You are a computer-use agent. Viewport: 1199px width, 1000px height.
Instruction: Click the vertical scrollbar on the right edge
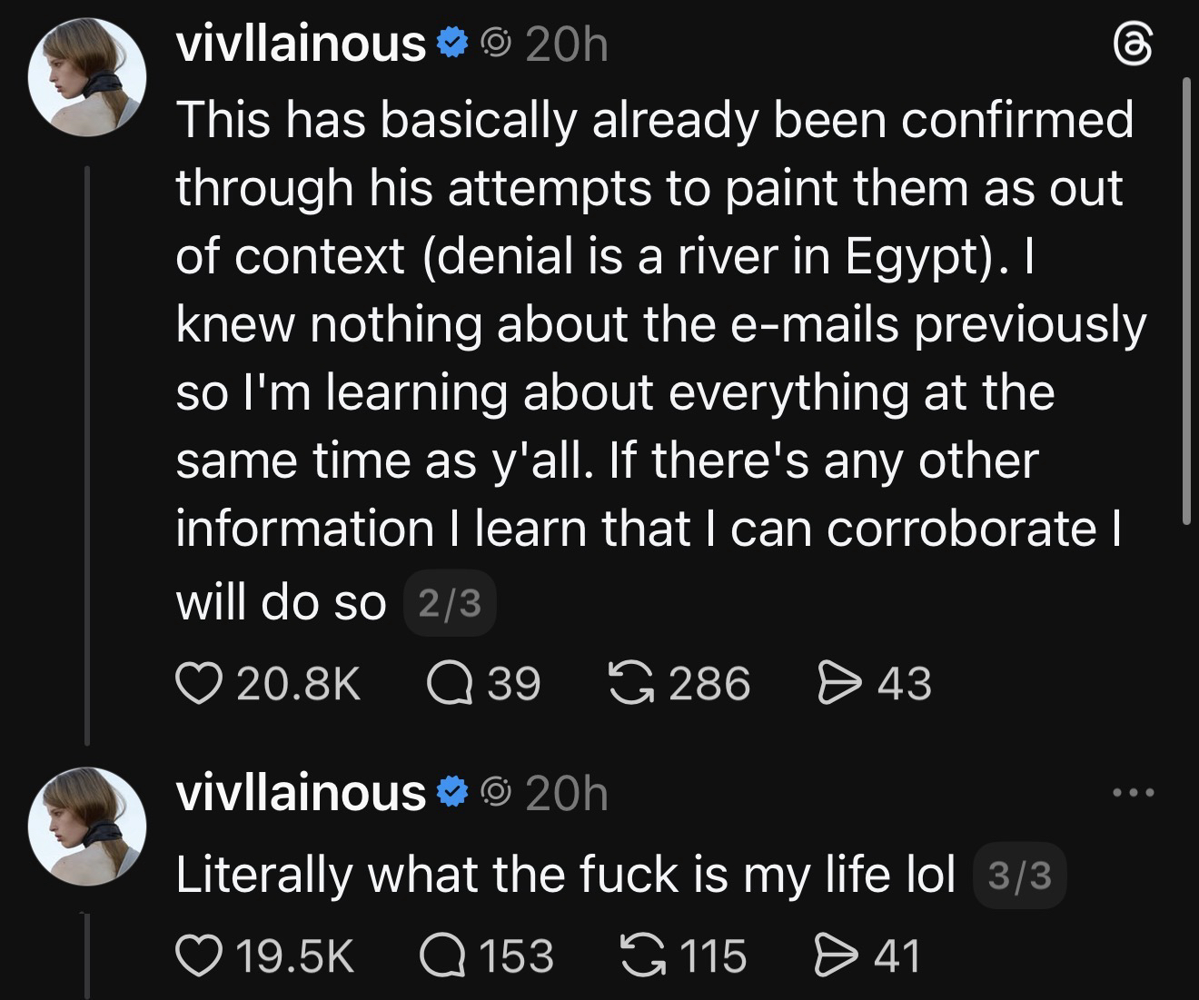[x=1186, y=300]
